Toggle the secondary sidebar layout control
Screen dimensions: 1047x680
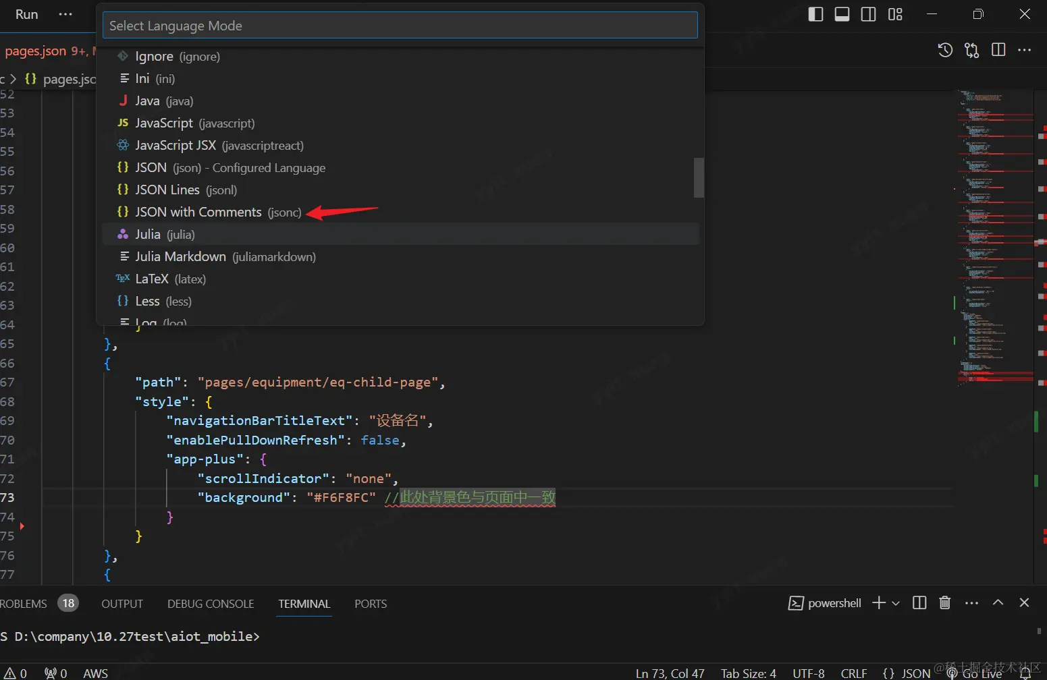869,14
